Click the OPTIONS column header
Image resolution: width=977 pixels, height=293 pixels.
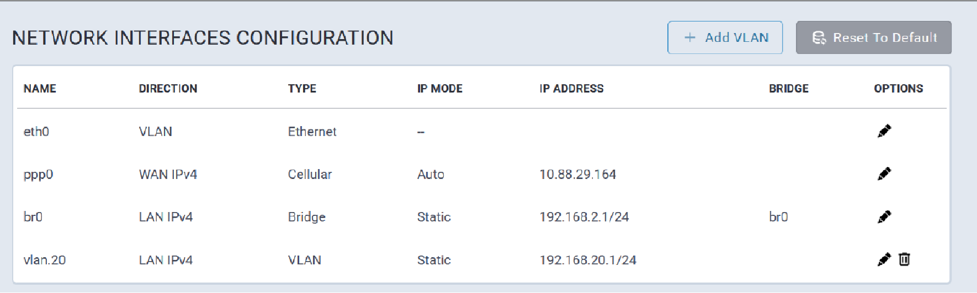click(898, 89)
